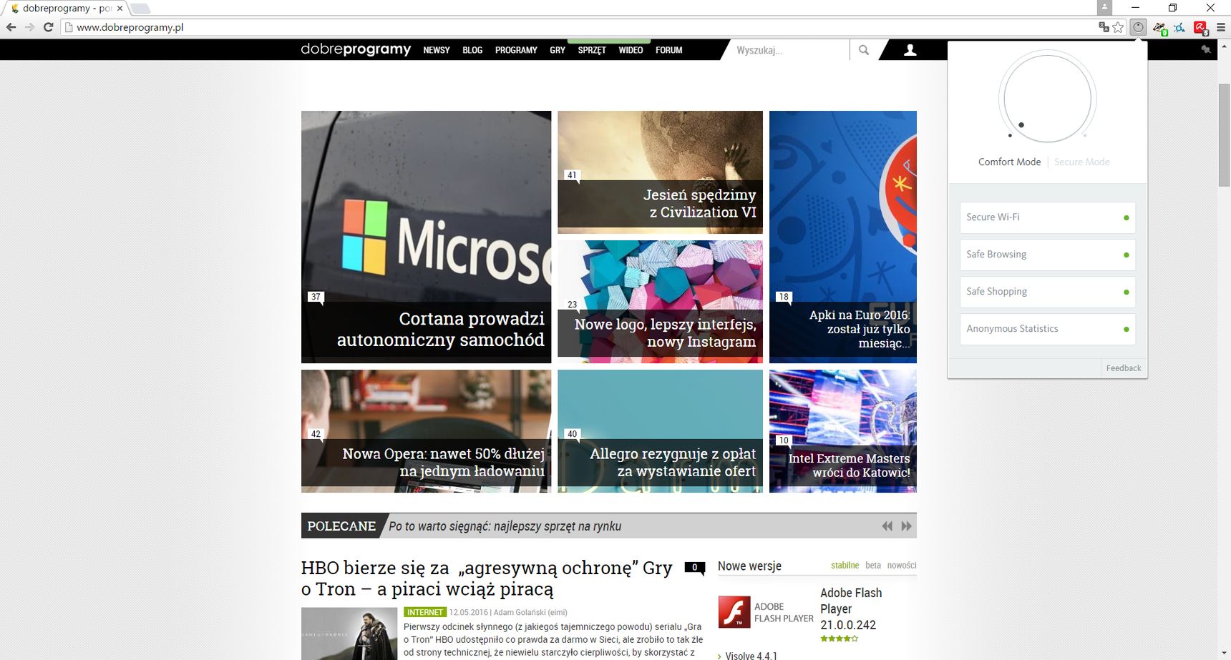Click previous arrows in POLECANE bar
This screenshot has height=660, width=1231.
coord(887,526)
